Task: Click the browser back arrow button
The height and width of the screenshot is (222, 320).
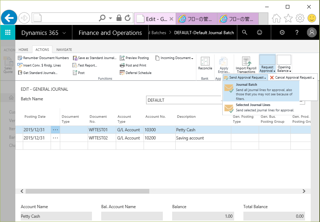Action: (x=9, y=18)
